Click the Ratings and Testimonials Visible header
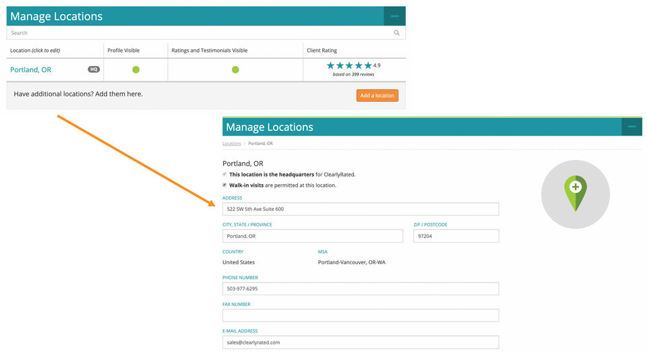This screenshot has height=358, width=647. pos(209,51)
